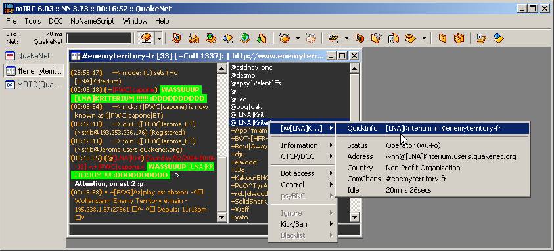Click the green plug folder toolbar icon
Screen dimensions: 554x251
pos(210,37)
